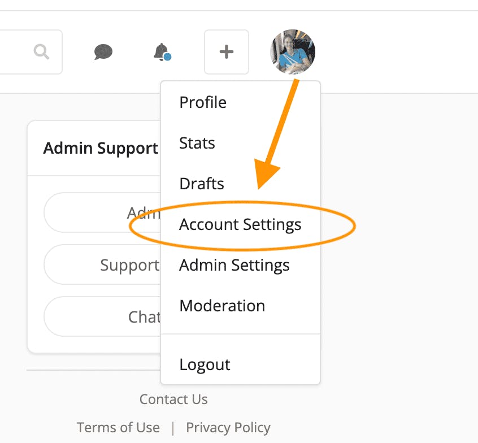Click the Admin Support panel heading
The height and width of the screenshot is (443, 478).
[x=101, y=148]
